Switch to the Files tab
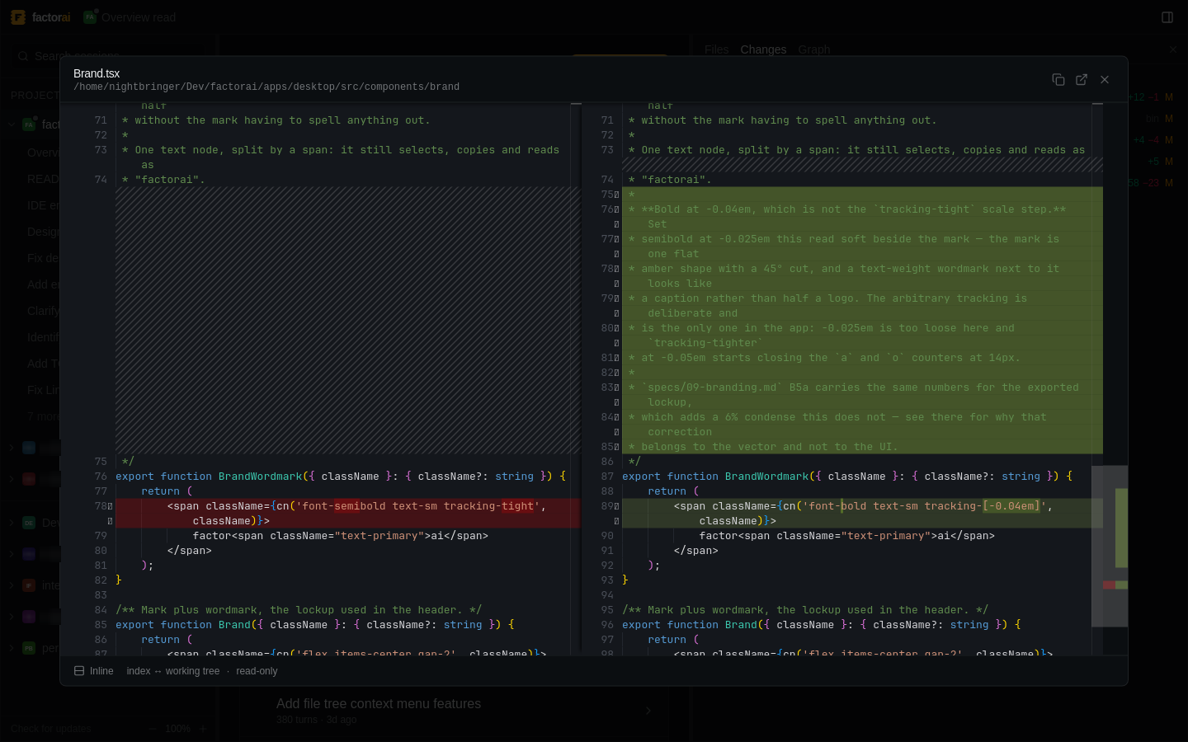This screenshot has height=742, width=1188. pyautogui.click(x=717, y=49)
